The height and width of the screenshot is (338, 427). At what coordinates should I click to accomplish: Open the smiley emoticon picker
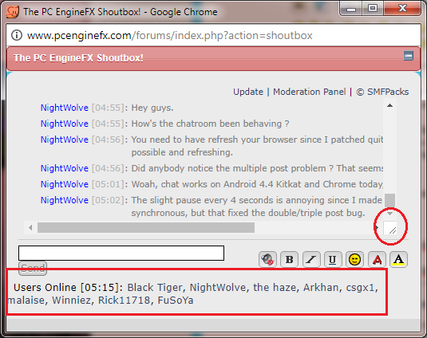tap(354, 259)
